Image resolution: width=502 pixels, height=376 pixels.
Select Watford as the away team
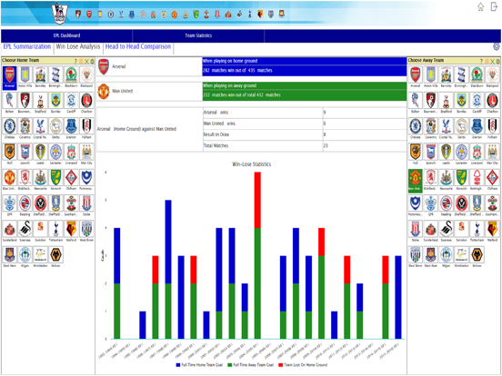click(x=492, y=231)
